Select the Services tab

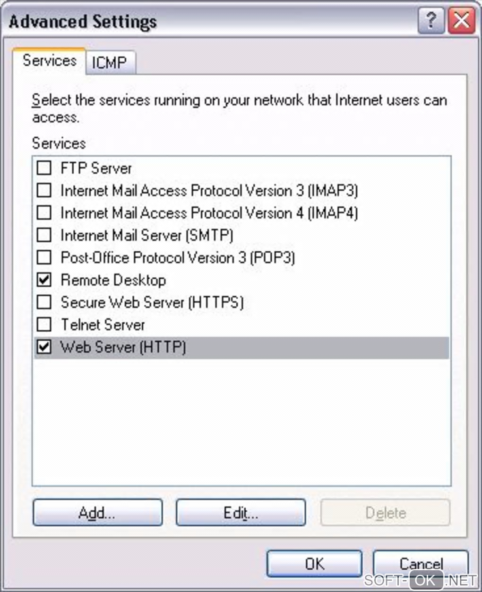point(49,61)
